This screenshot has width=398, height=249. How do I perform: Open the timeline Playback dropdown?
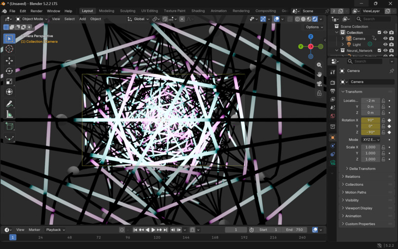point(55,230)
